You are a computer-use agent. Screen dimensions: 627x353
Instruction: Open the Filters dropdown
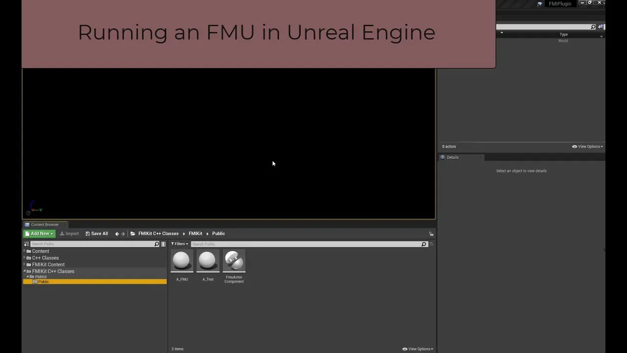179,244
